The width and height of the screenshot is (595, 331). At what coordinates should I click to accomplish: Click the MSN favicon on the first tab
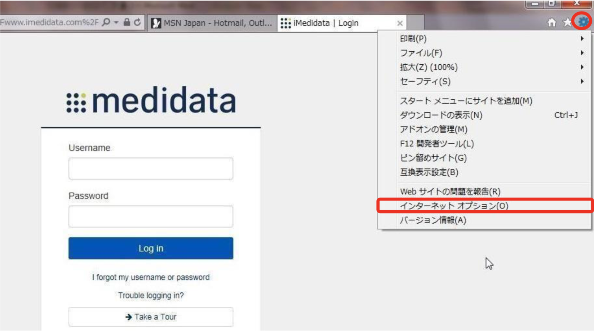click(x=156, y=22)
